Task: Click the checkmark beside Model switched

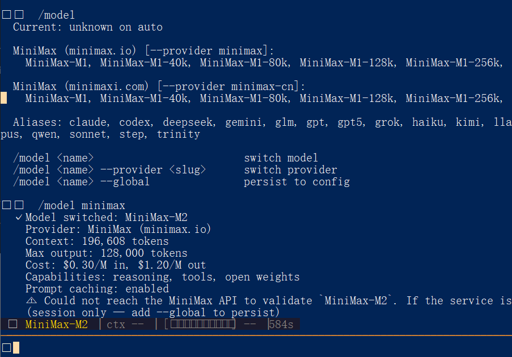Action: click(x=19, y=218)
